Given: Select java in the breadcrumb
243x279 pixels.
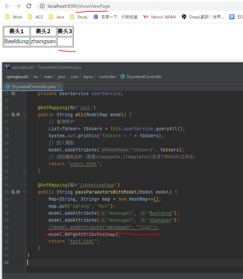Looking at the screenshot, I should click(61, 77).
